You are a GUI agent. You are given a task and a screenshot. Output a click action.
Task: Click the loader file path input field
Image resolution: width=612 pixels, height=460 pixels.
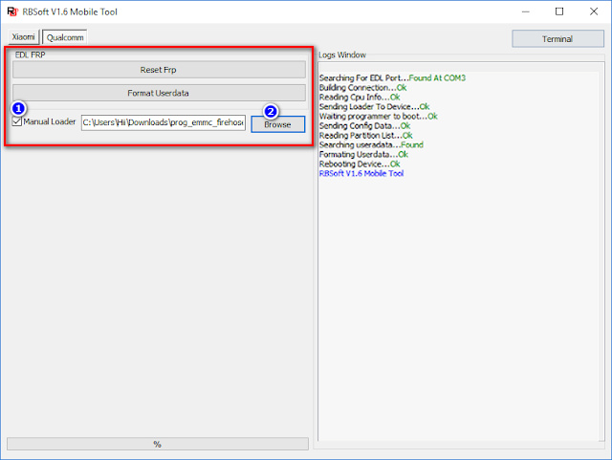point(164,122)
